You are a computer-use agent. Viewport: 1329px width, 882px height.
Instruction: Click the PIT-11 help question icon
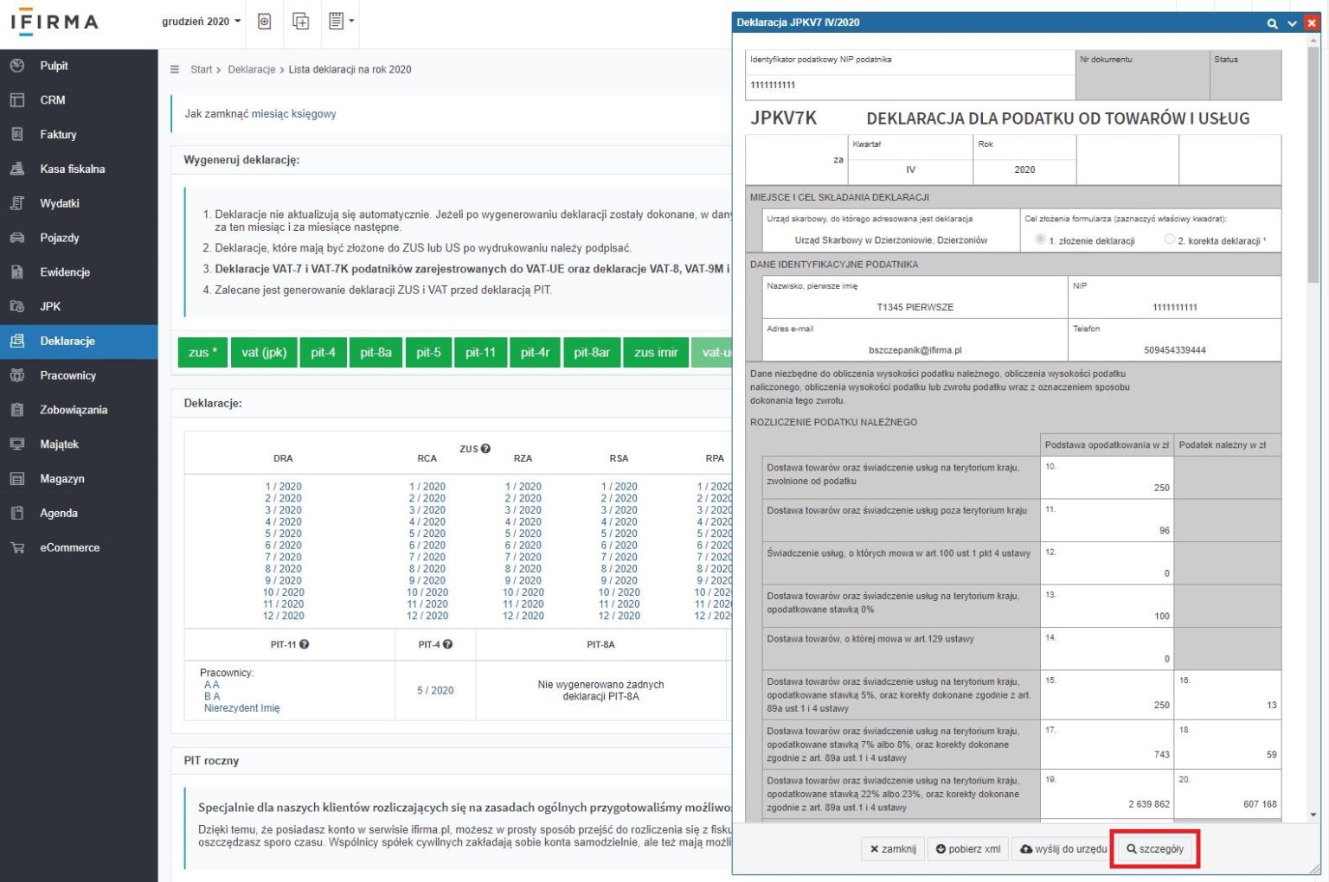305,644
